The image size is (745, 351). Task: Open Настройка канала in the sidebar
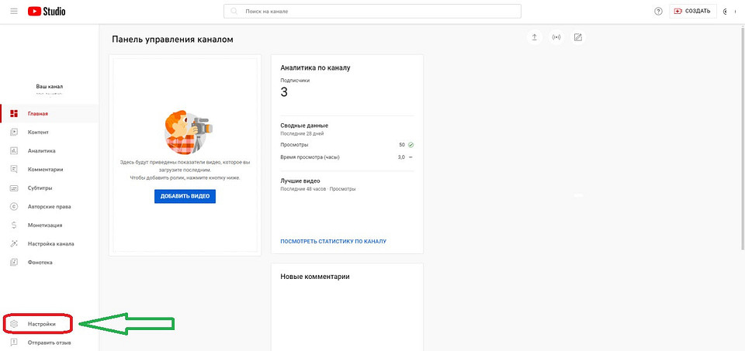tap(50, 243)
